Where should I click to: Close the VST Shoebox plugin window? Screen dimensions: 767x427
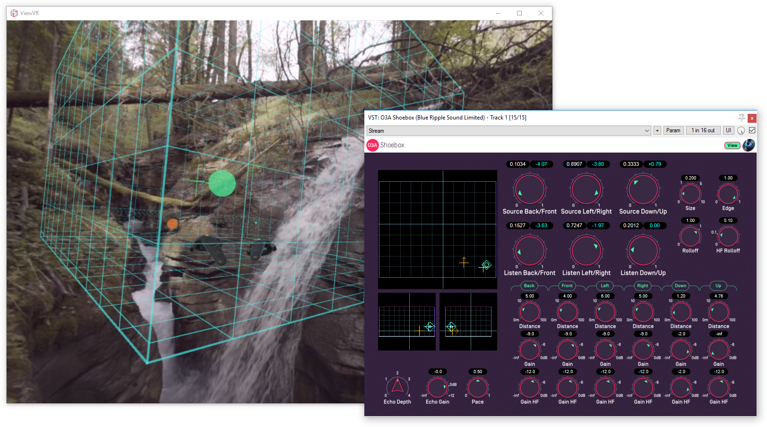(751, 118)
